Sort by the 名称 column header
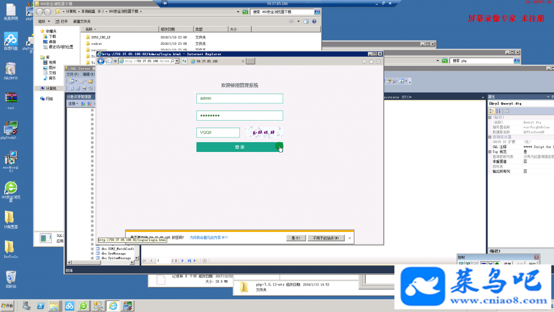The image size is (554, 312). (120, 29)
